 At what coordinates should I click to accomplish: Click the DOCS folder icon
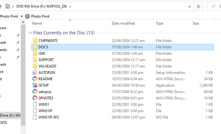35,47
